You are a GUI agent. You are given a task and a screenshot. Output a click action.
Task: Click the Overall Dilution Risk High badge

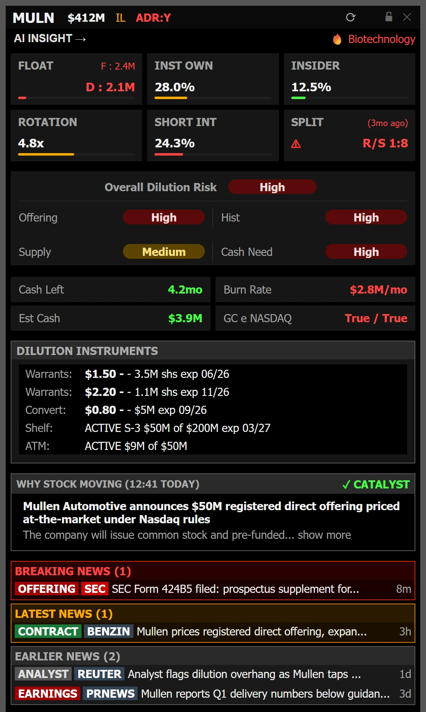click(x=272, y=187)
